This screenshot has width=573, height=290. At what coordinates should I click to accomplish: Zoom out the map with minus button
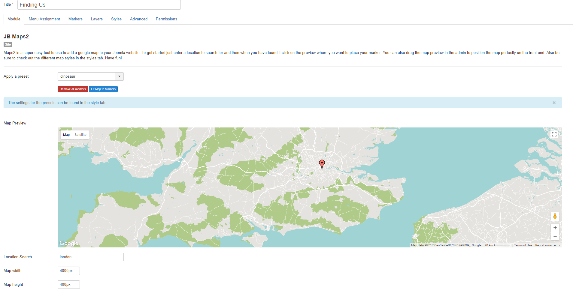click(x=555, y=236)
